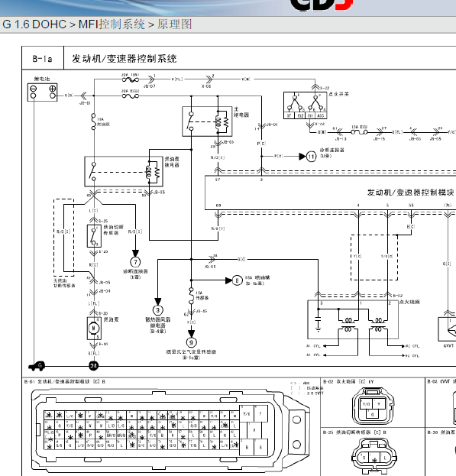Follow circled reference 11 to the diagnostic connector

click(x=311, y=157)
